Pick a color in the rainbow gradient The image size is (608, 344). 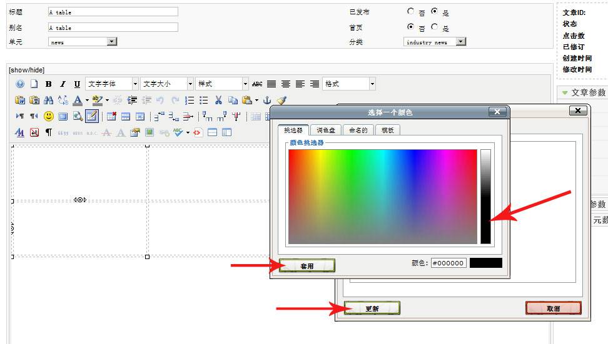tap(383, 197)
